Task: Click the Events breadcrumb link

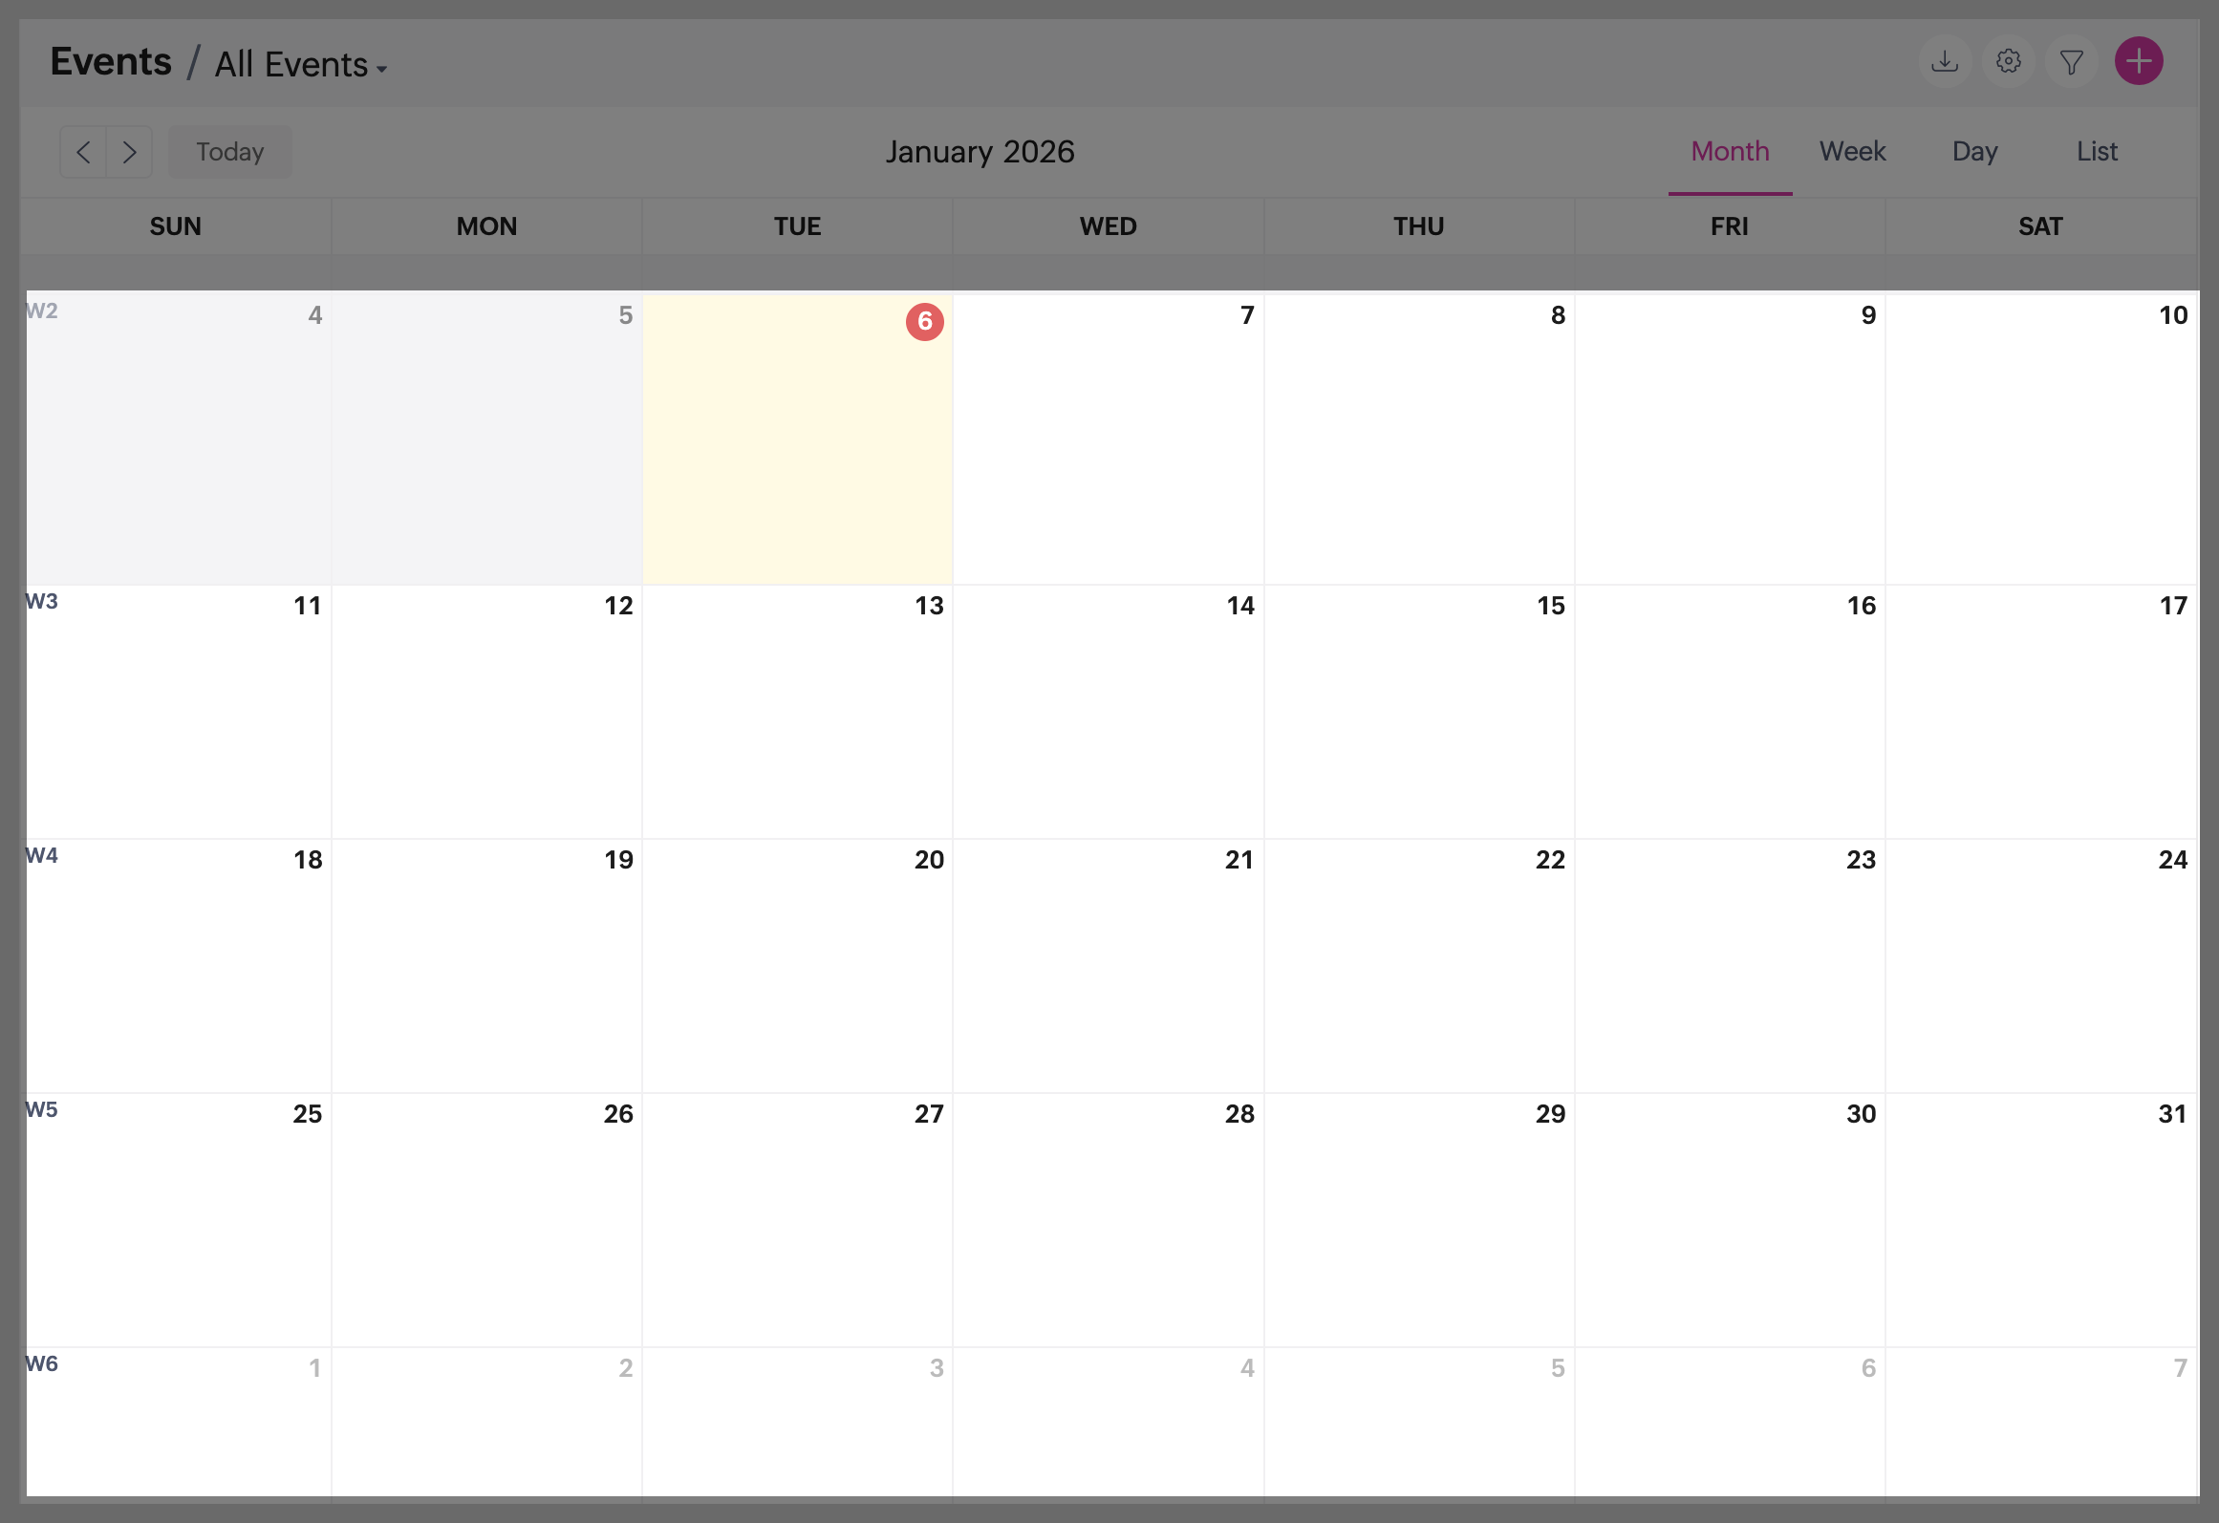Action: click(x=111, y=62)
